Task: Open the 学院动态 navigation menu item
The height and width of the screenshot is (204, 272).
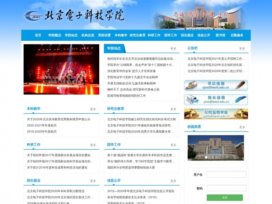Action: [x=71, y=35]
